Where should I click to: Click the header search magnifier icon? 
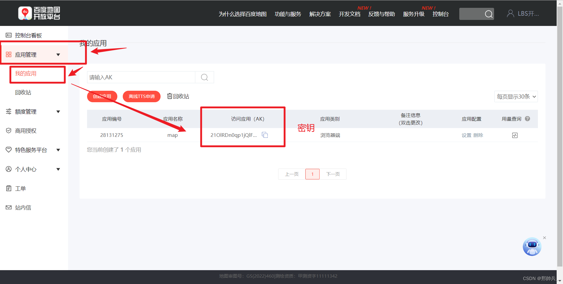(489, 14)
